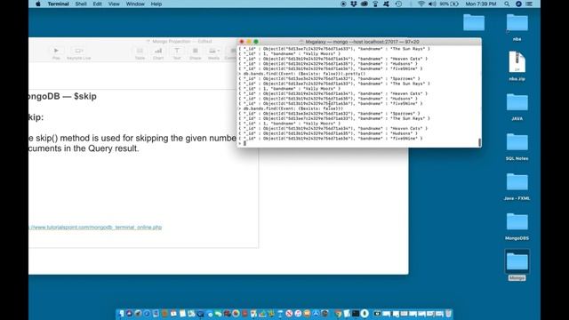Select the unnamed folder left of nba
The width and height of the screenshot is (569, 320).
pyautogui.click(x=474, y=22)
